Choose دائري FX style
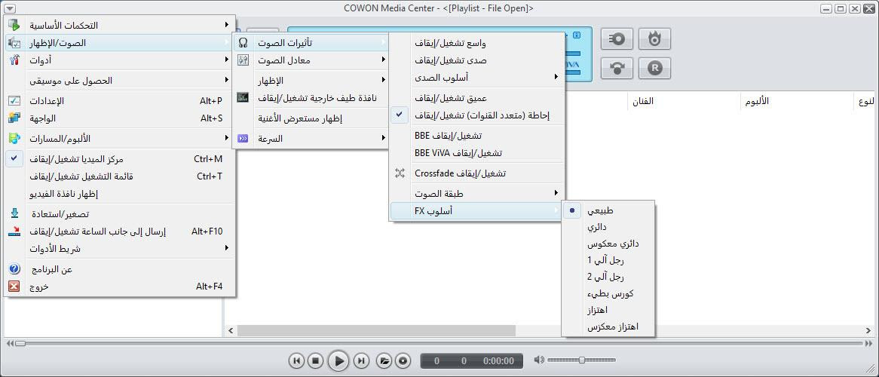This screenshot has width=879, height=377. point(608,227)
